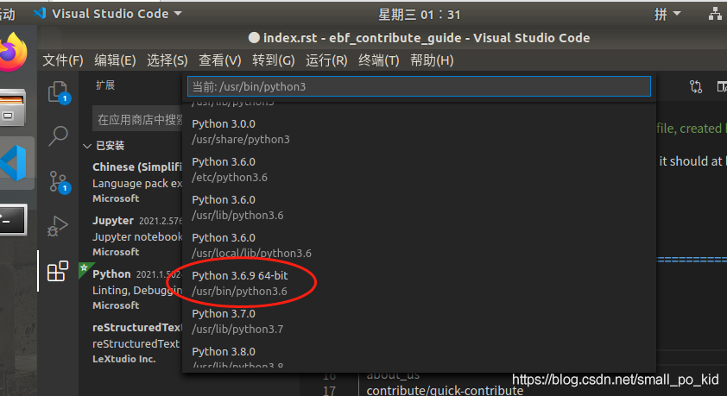Select Python 3.6.9 64-bit interpreter

[x=420, y=284]
